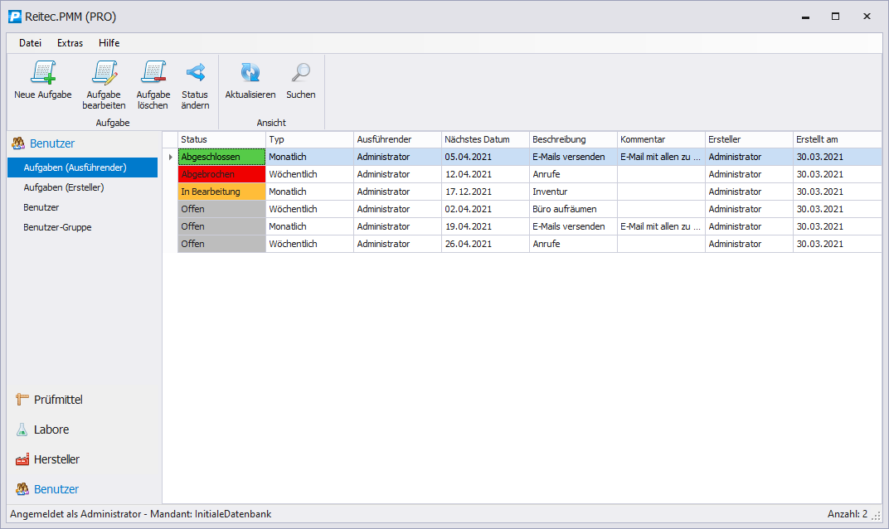Open the Extras menu
Screen dimensions: 889x529
70,43
